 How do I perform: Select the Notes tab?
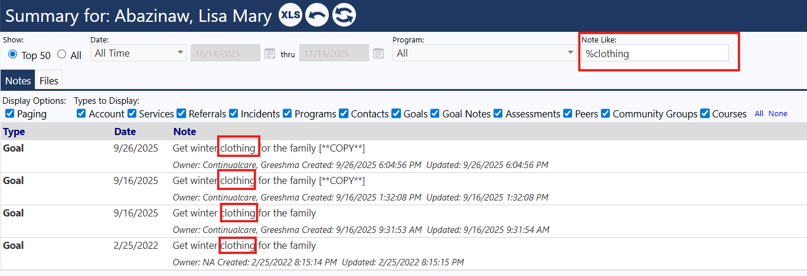18,80
